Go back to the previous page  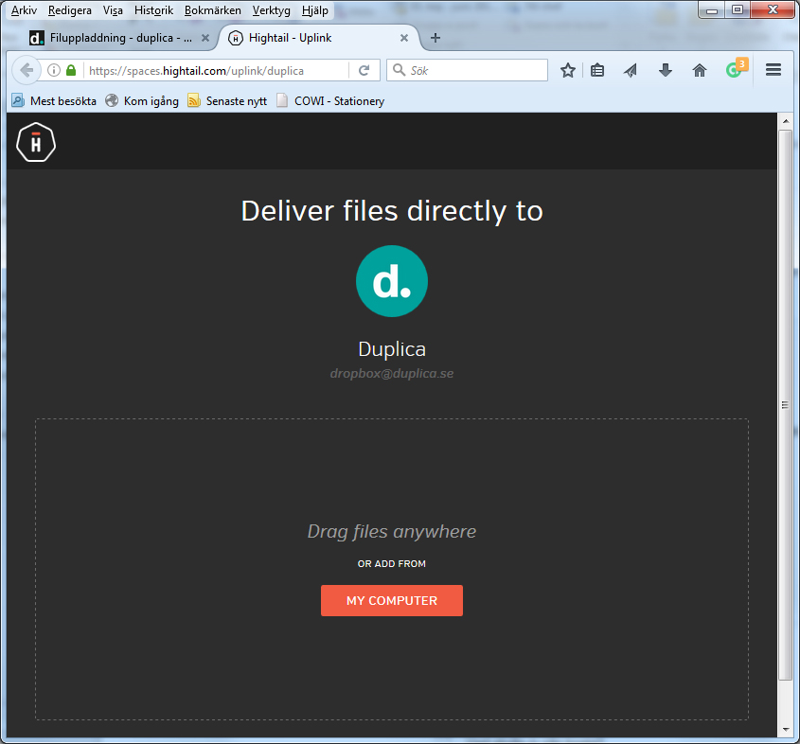coord(26,70)
